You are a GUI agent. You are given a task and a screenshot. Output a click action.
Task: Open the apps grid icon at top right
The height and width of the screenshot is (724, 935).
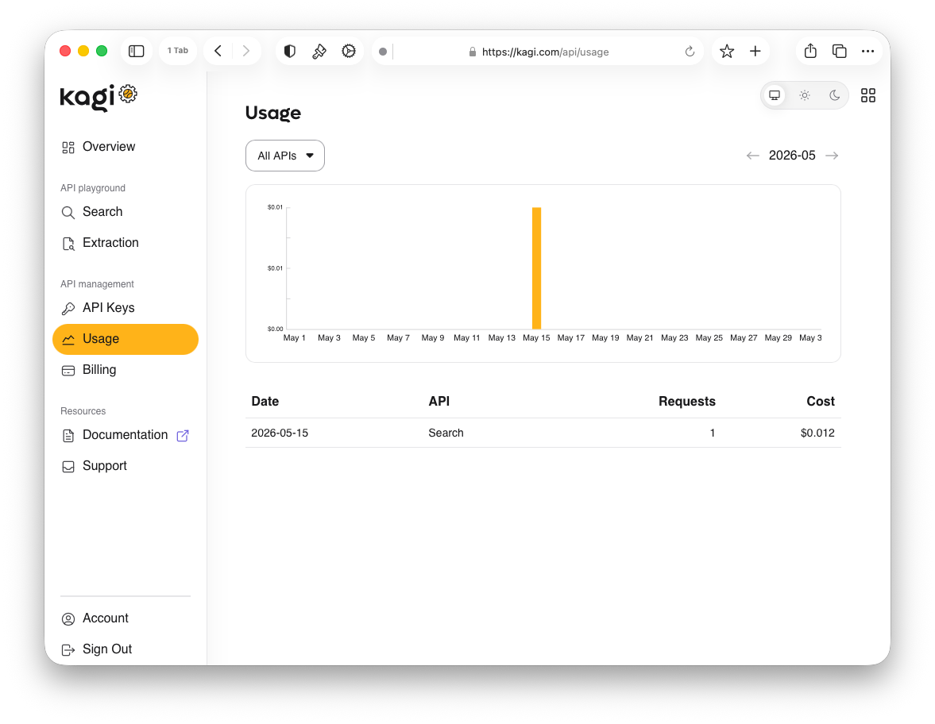[868, 95]
